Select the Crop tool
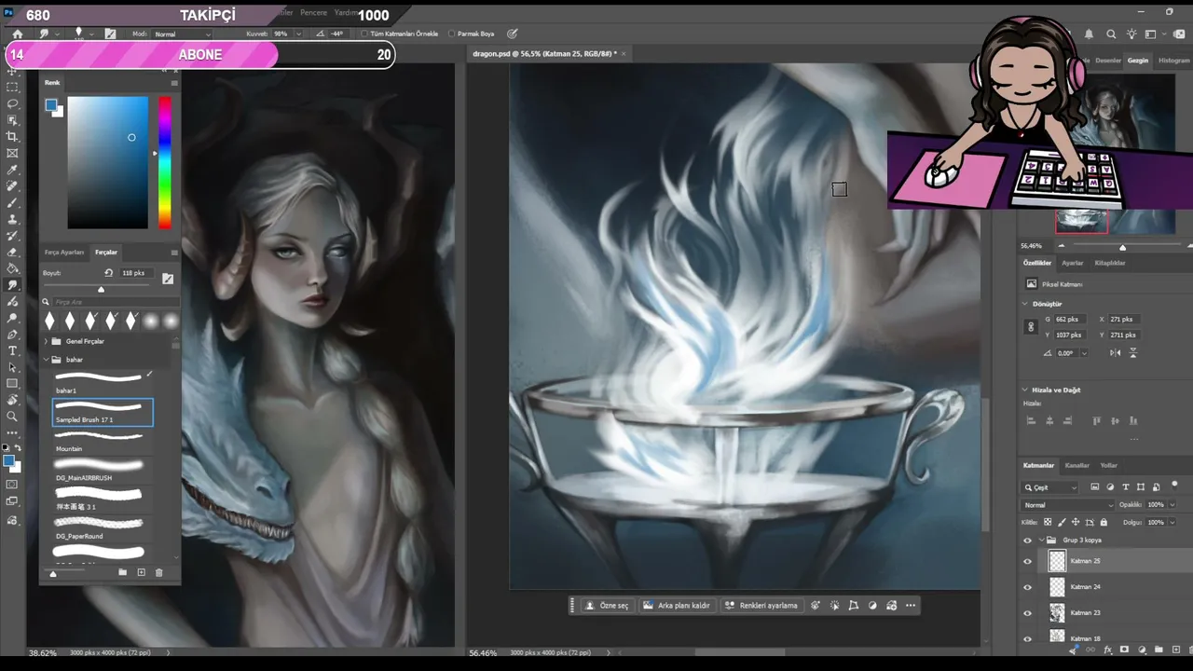1193x671 pixels. click(x=12, y=137)
